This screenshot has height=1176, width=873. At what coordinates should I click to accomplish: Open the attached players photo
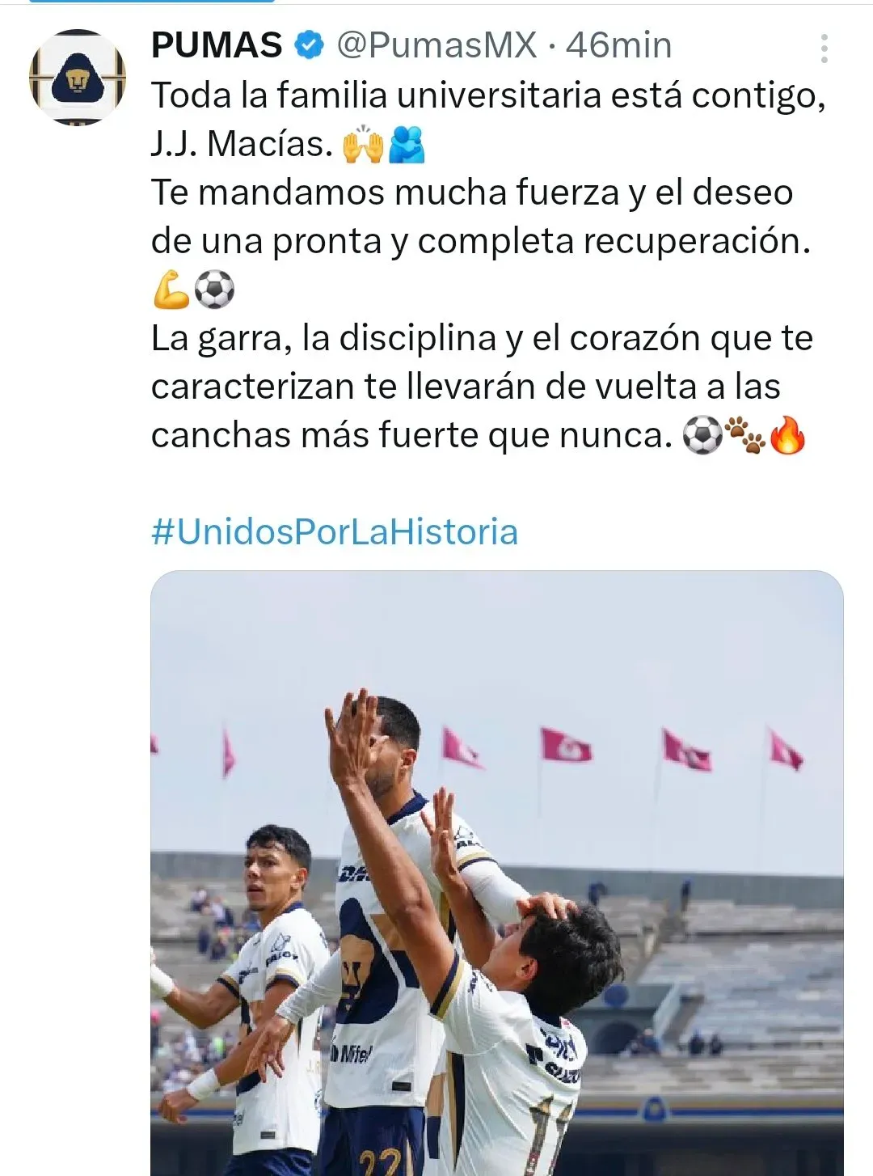497,874
